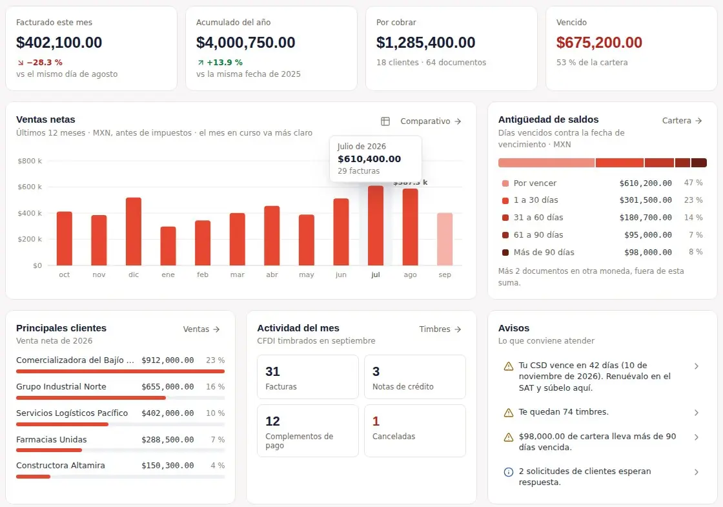Click the Servicios Logísticos Pacífico client name
Screen dimensions: 723x507
click(x=72, y=413)
